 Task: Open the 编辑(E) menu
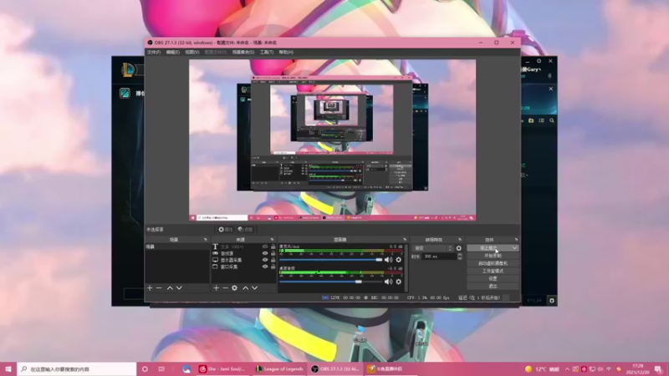[x=173, y=52]
